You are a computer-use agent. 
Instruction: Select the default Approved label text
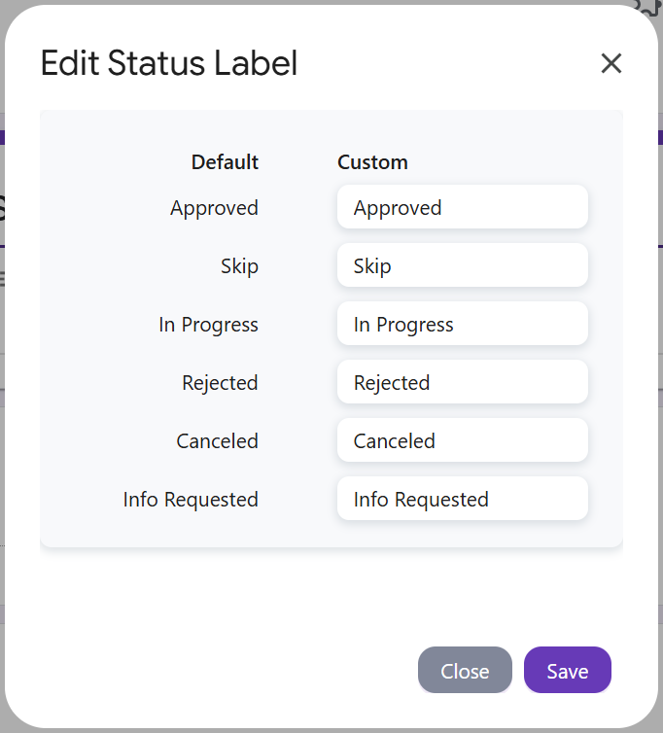(x=214, y=208)
